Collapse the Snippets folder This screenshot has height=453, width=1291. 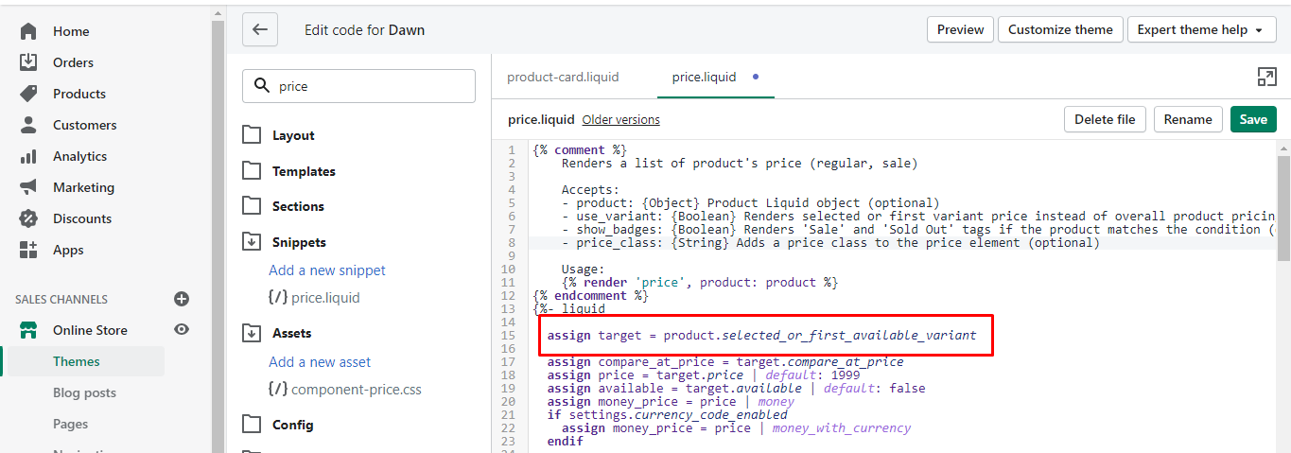tap(252, 242)
